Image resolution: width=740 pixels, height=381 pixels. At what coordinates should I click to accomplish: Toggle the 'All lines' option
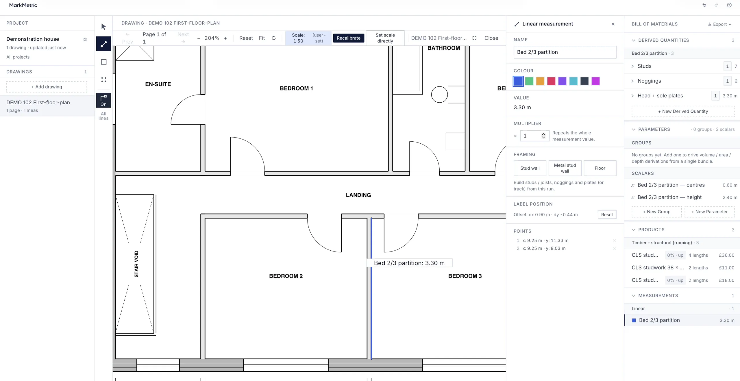(x=103, y=116)
